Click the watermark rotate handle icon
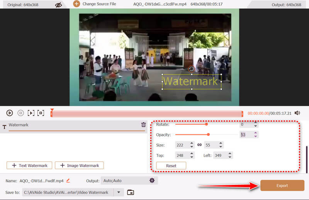The image size is (309, 200). click(191, 69)
